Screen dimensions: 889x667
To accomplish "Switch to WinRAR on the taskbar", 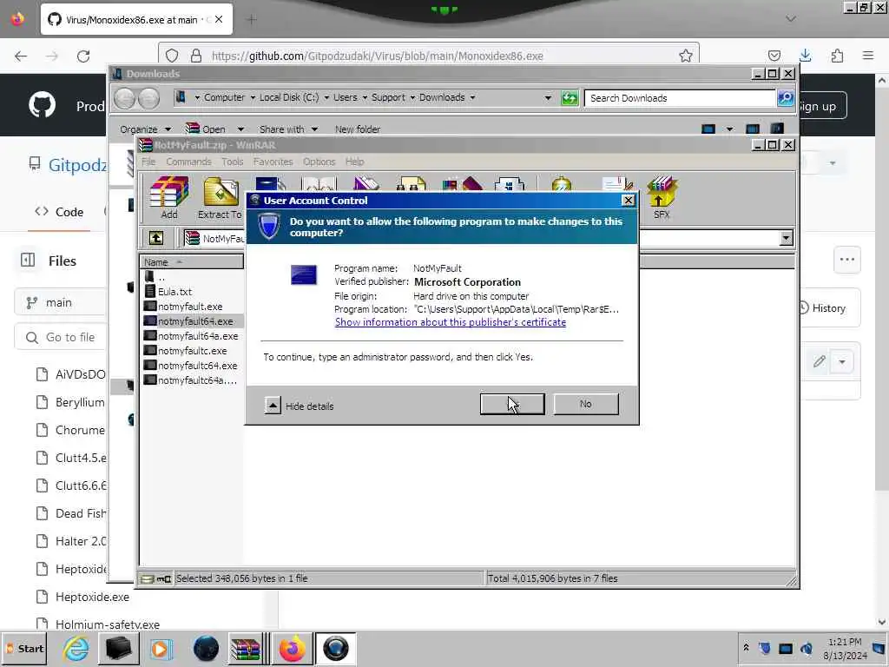I will (x=245, y=648).
